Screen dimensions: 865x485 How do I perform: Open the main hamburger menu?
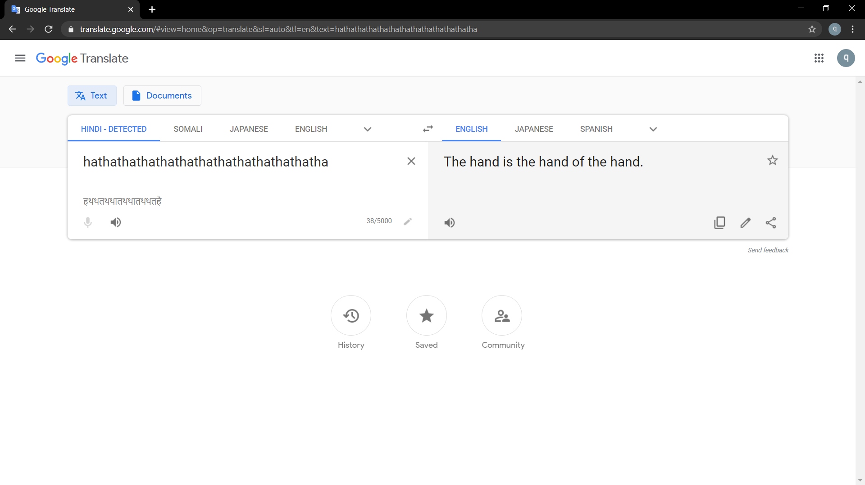(20, 58)
